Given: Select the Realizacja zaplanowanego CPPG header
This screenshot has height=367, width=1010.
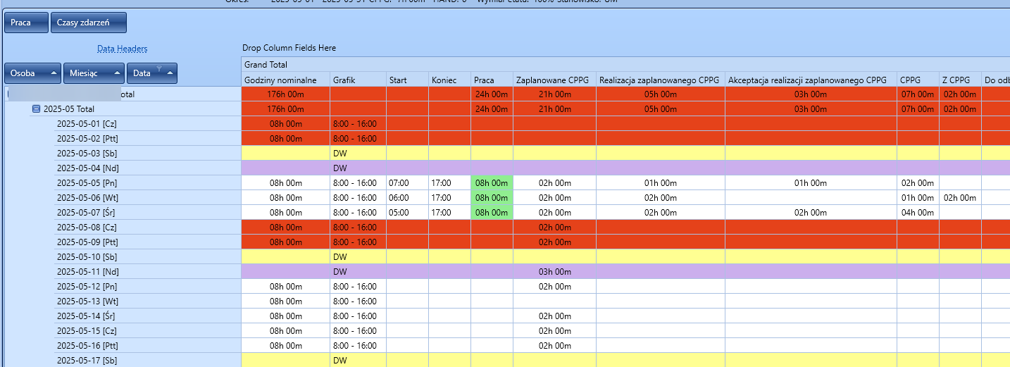Looking at the screenshot, I should click(660, 80).
